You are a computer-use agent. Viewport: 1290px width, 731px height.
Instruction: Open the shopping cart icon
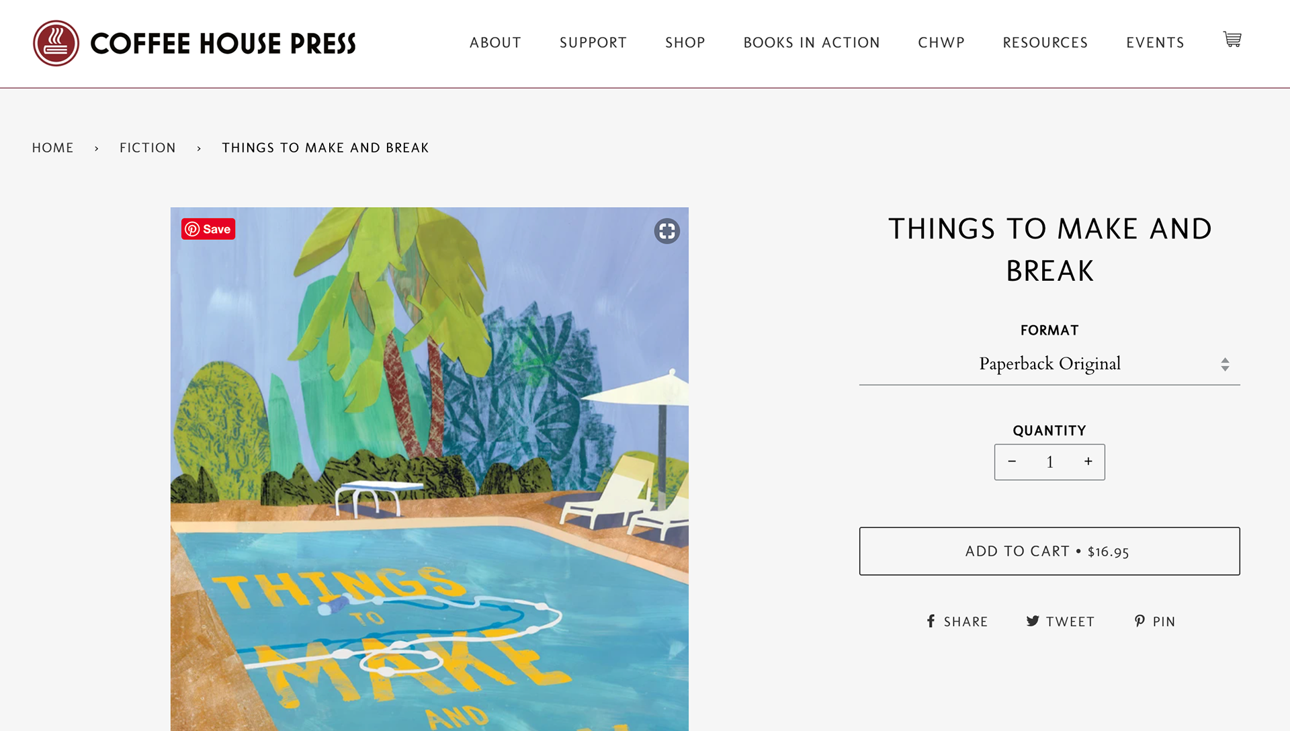(x=1232, y=40)
